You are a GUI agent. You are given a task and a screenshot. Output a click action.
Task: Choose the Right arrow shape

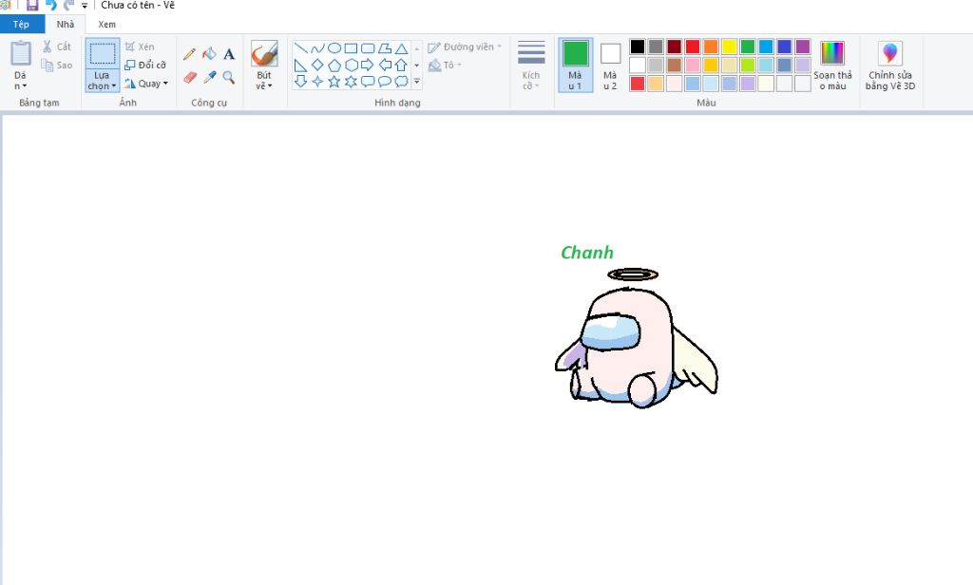368,66
